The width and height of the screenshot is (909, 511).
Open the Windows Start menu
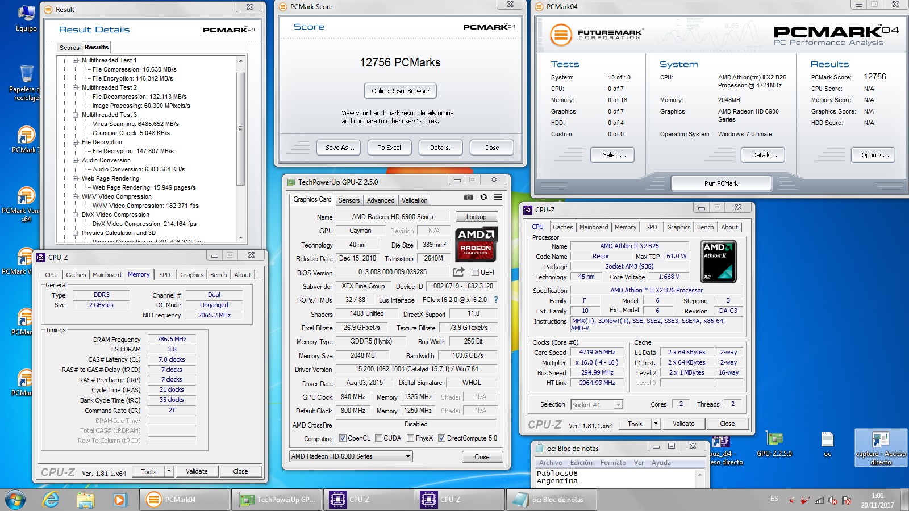pos(15,500)
